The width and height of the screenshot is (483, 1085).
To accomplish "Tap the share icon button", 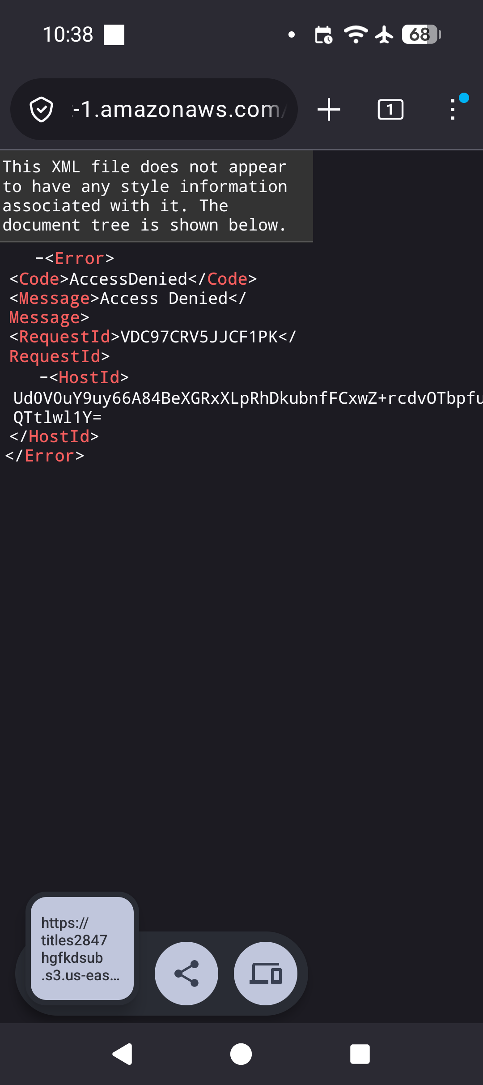I will (x=186, y=974).
